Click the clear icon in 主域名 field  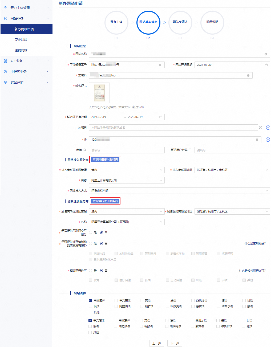click(x=248, y=76)
